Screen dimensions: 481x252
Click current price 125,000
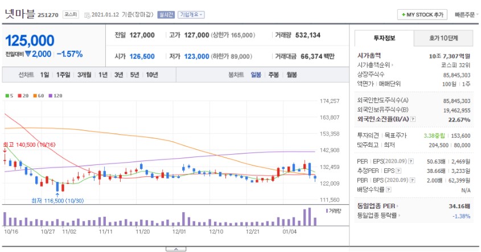point(30,40)
